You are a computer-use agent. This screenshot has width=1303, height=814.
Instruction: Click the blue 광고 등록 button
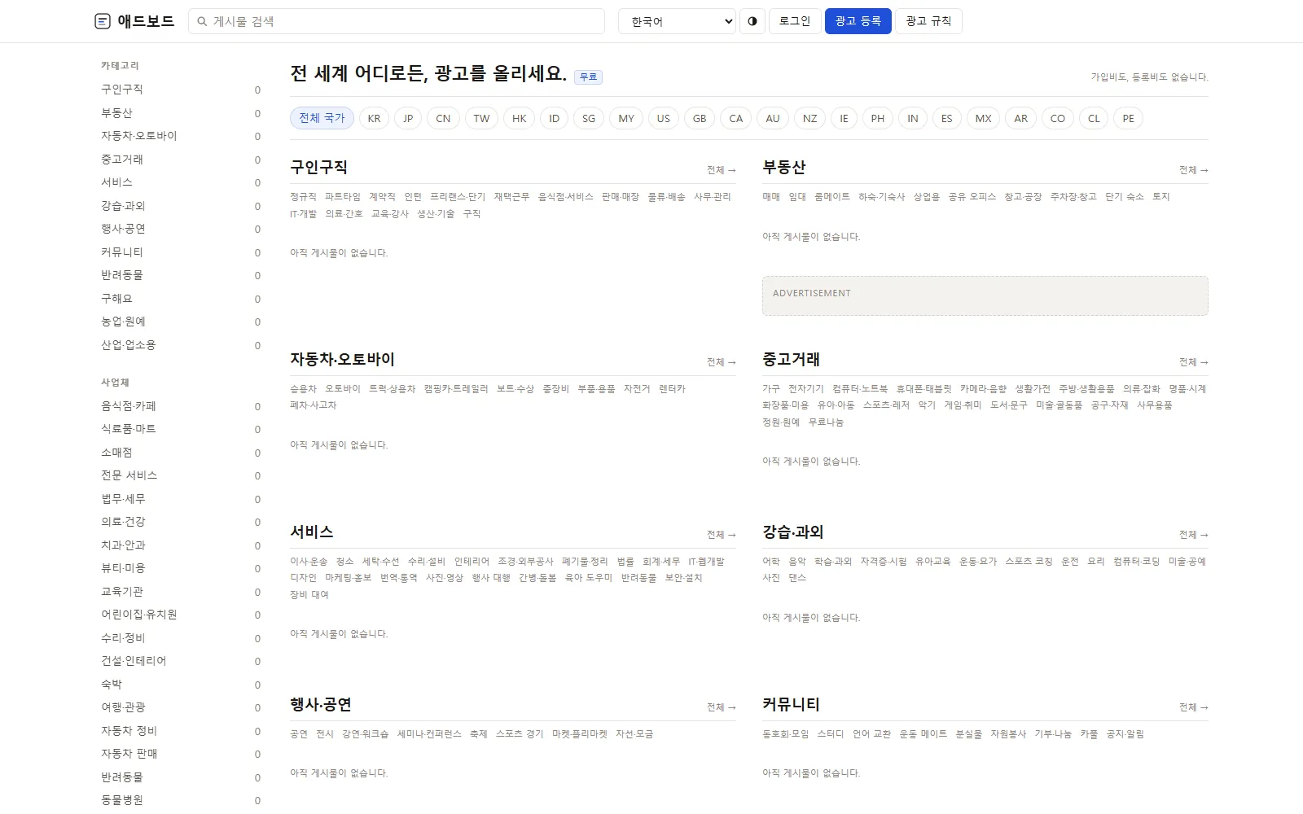pyautogui.click(x=858, y=21)
